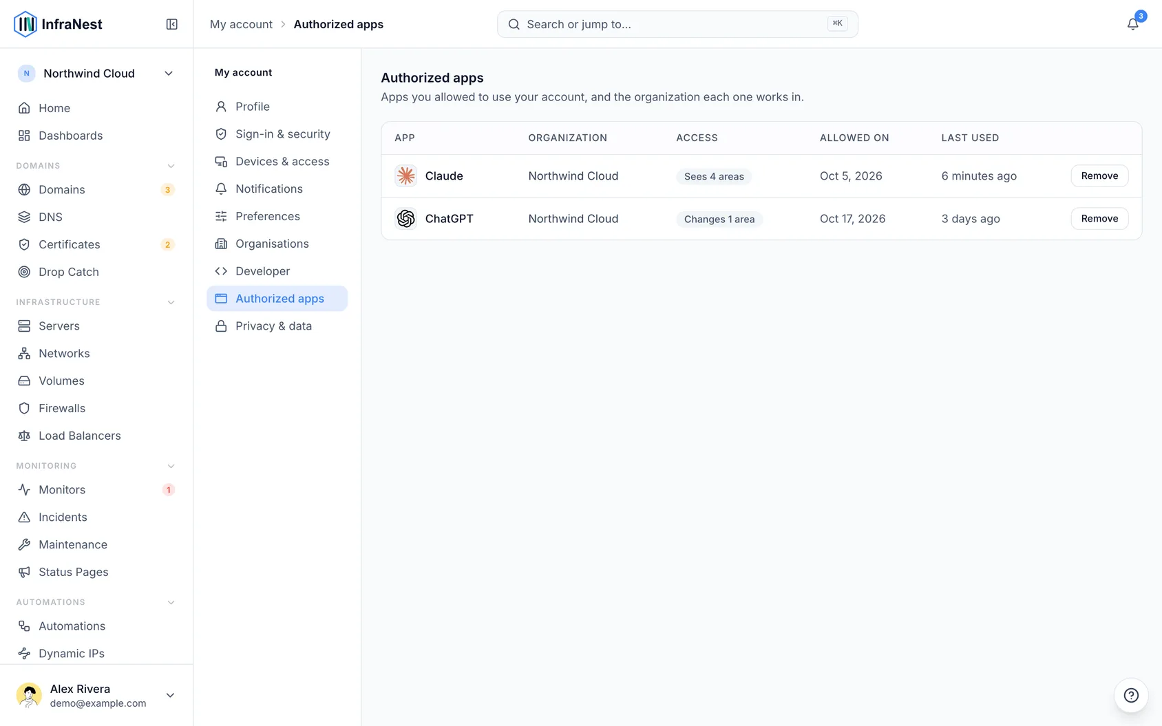Click the Drop Catch target icon

click(24, 272)
